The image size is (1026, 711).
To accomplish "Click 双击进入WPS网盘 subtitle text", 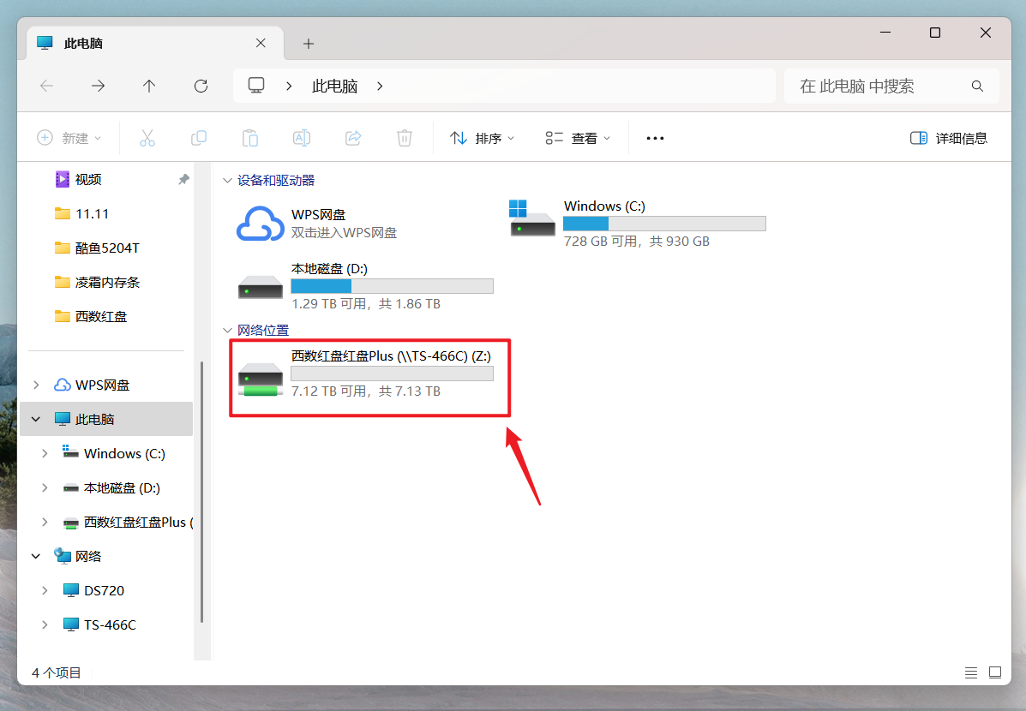I will coord(345,233).
